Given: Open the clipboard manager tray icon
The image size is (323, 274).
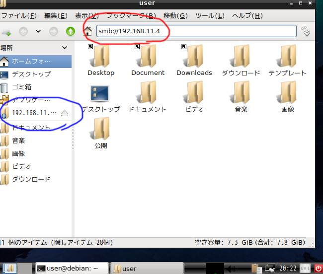Looking at the screenshot, I should [x=257, y=269].
